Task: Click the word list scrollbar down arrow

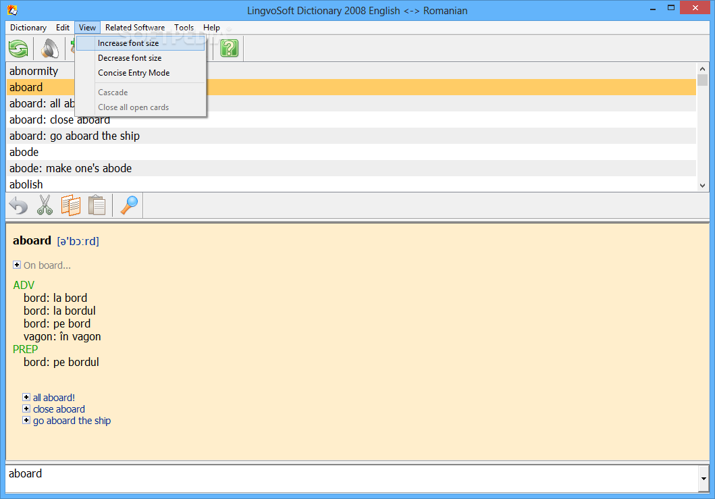Action: (x=702, y=186)
